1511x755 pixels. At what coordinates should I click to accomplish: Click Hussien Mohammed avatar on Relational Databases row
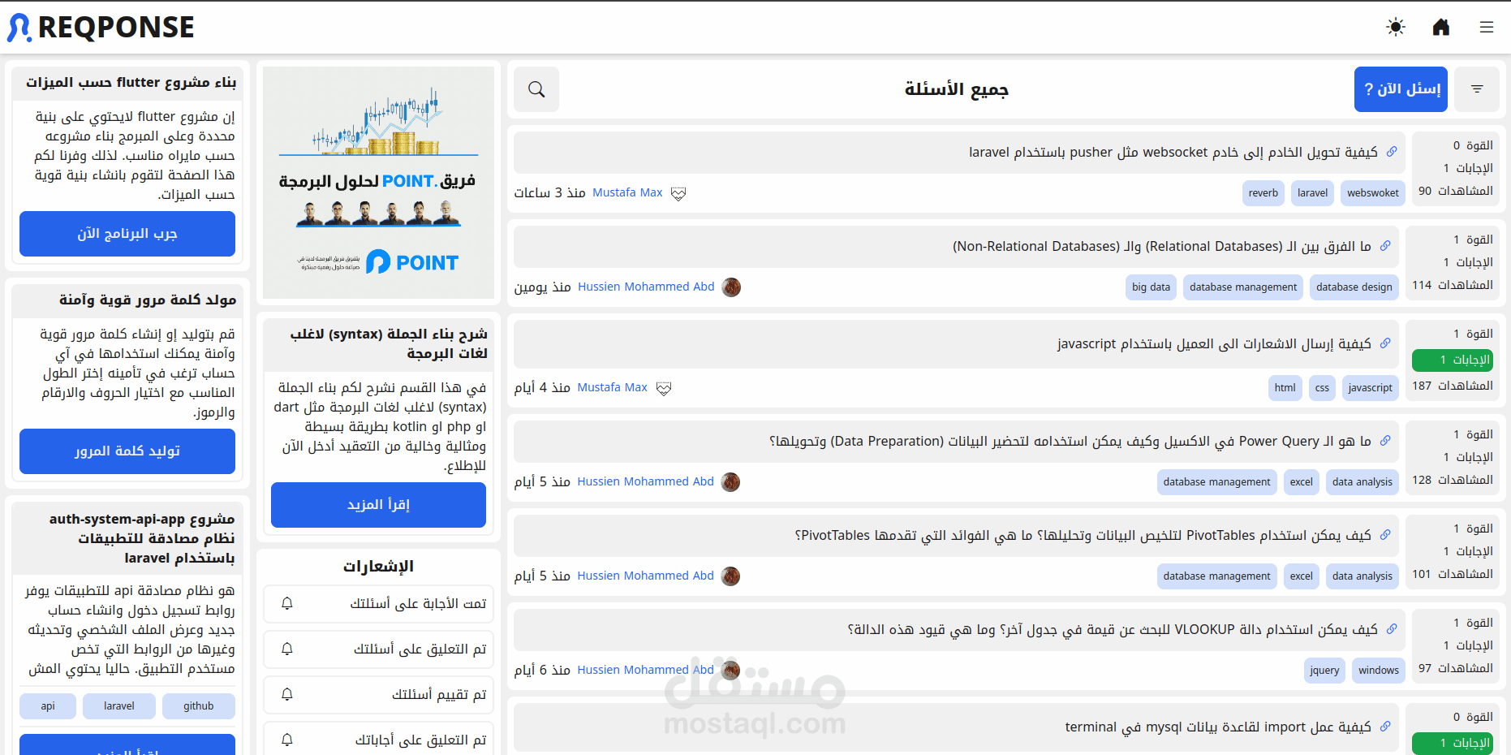731,287
